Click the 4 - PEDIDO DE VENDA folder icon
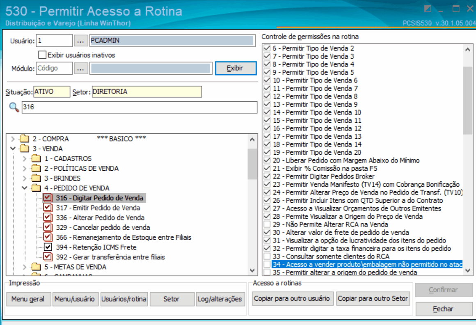 36,188
